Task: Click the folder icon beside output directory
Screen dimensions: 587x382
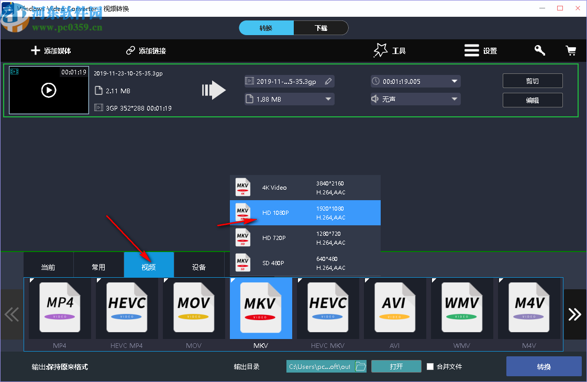Action: pos(361,366)
